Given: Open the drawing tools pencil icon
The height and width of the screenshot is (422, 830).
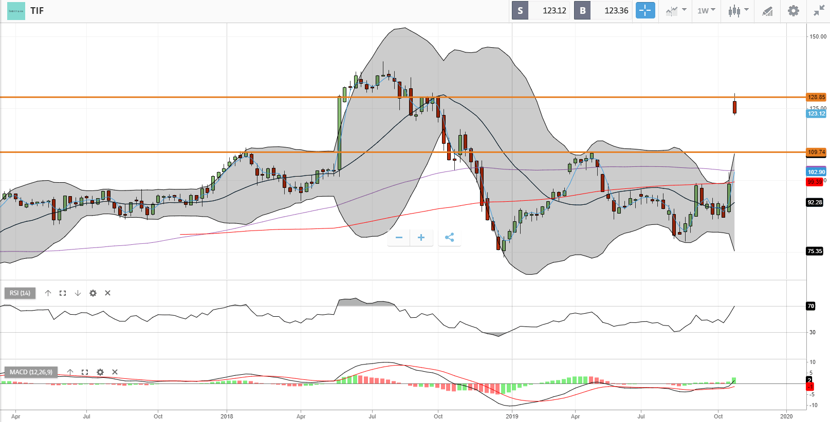Looking at the screenshot, I should 767,11.
